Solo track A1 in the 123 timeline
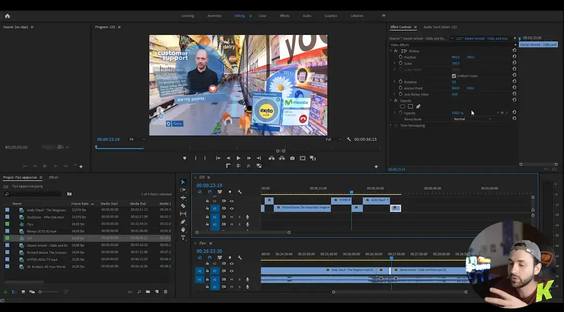Viewport: 564px width, 312px height. pyautogui.click(x=240, y=217)
